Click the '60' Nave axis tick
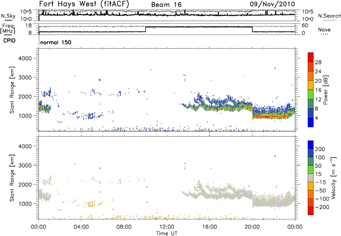The width and height of the screenshot is (341, 236). (305, 26)
